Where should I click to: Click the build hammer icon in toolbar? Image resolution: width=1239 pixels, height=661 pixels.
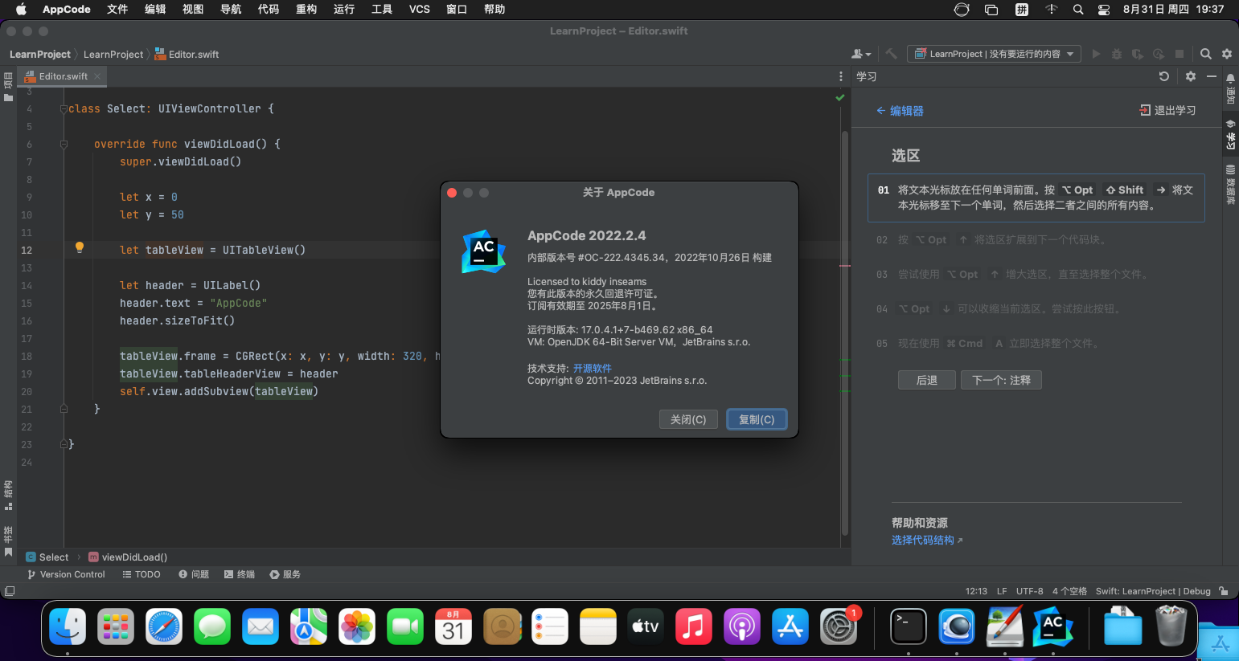coord(892,54)
